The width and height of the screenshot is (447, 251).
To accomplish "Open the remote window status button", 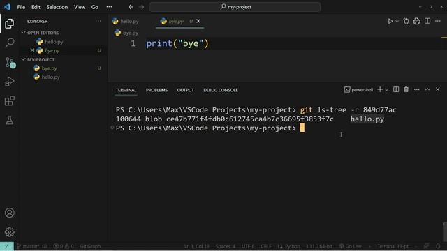I will (6, 246).
